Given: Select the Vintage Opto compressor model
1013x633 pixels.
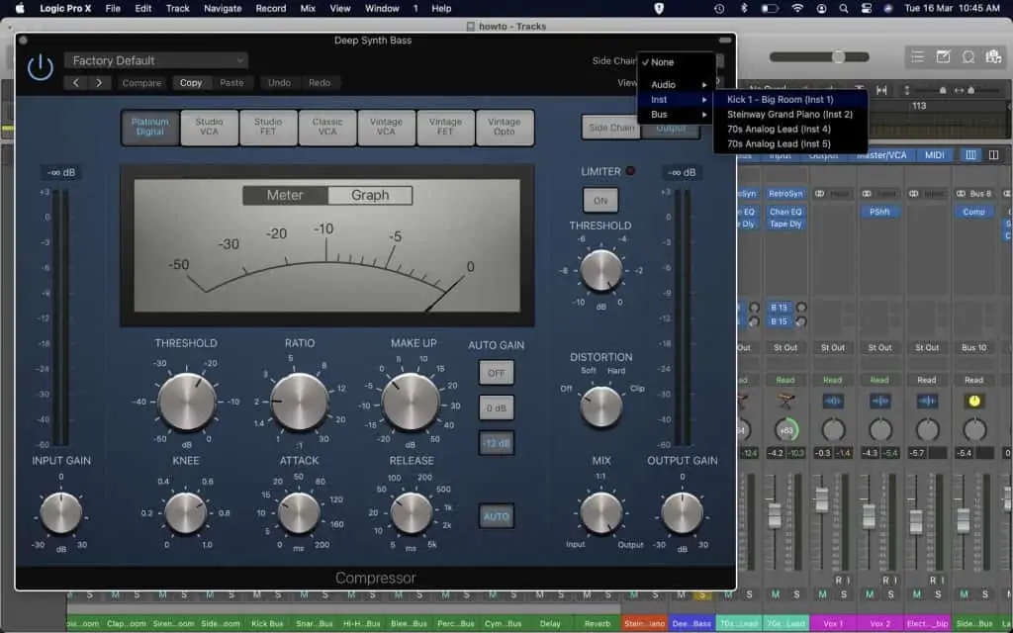Looking at the screenshot, I should 505,127.
